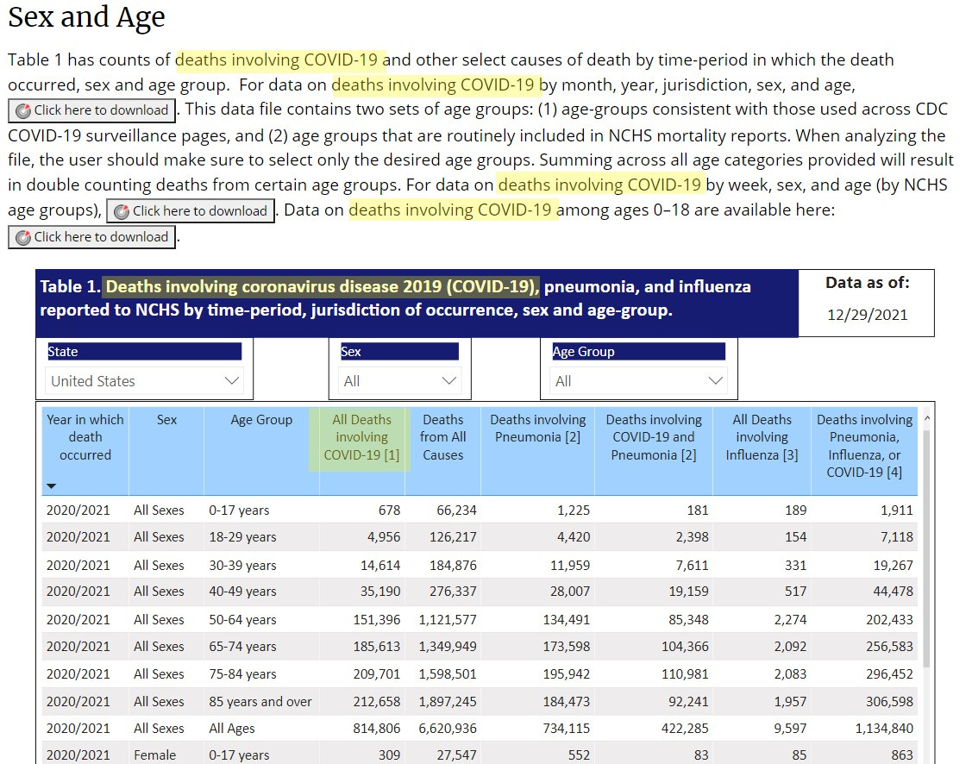Click the COVID-19 deaths value 678

pos(389,510)
